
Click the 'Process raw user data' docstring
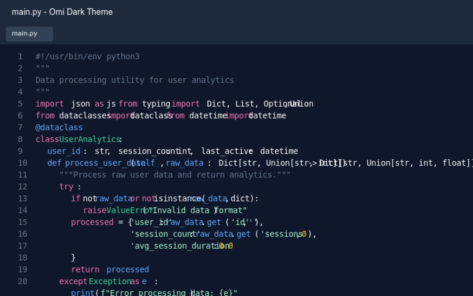pyautogui.click(x=175, y=175)
